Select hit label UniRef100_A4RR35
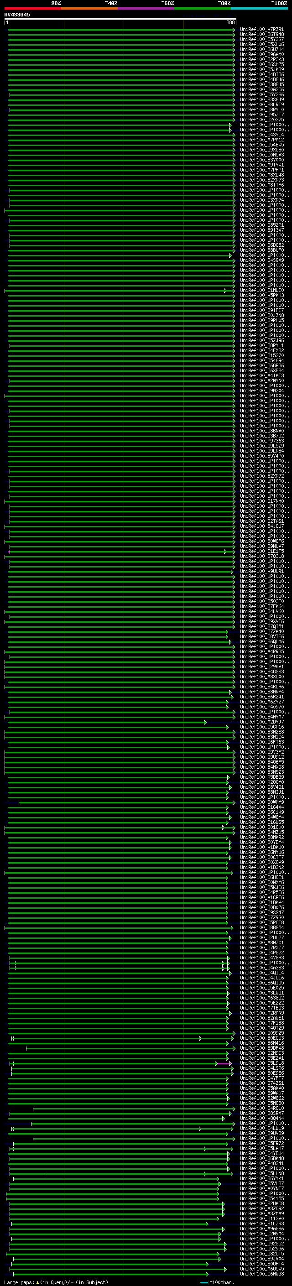This screenshot has width=292, height=1286. point(261,652)
